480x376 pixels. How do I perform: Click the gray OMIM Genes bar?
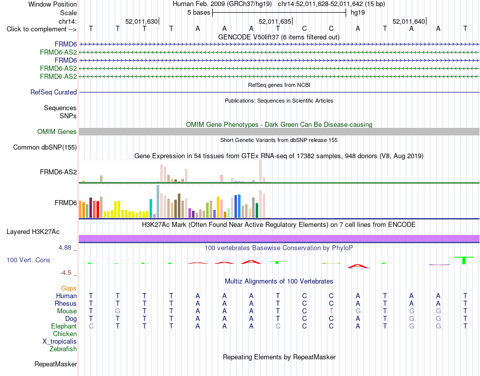[279, 132]
